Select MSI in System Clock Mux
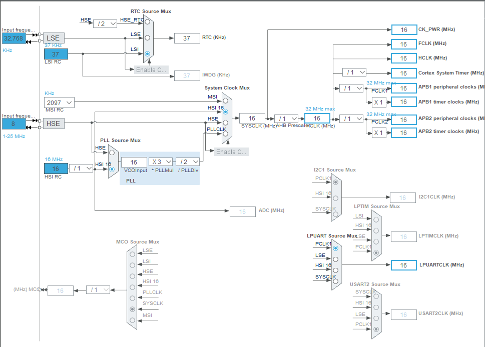Screen dimensions: 485x347 click(226, 100)
